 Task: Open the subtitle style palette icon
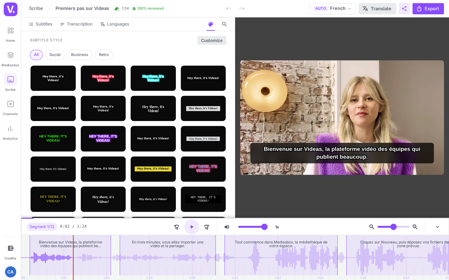click(x=211, y=24)
